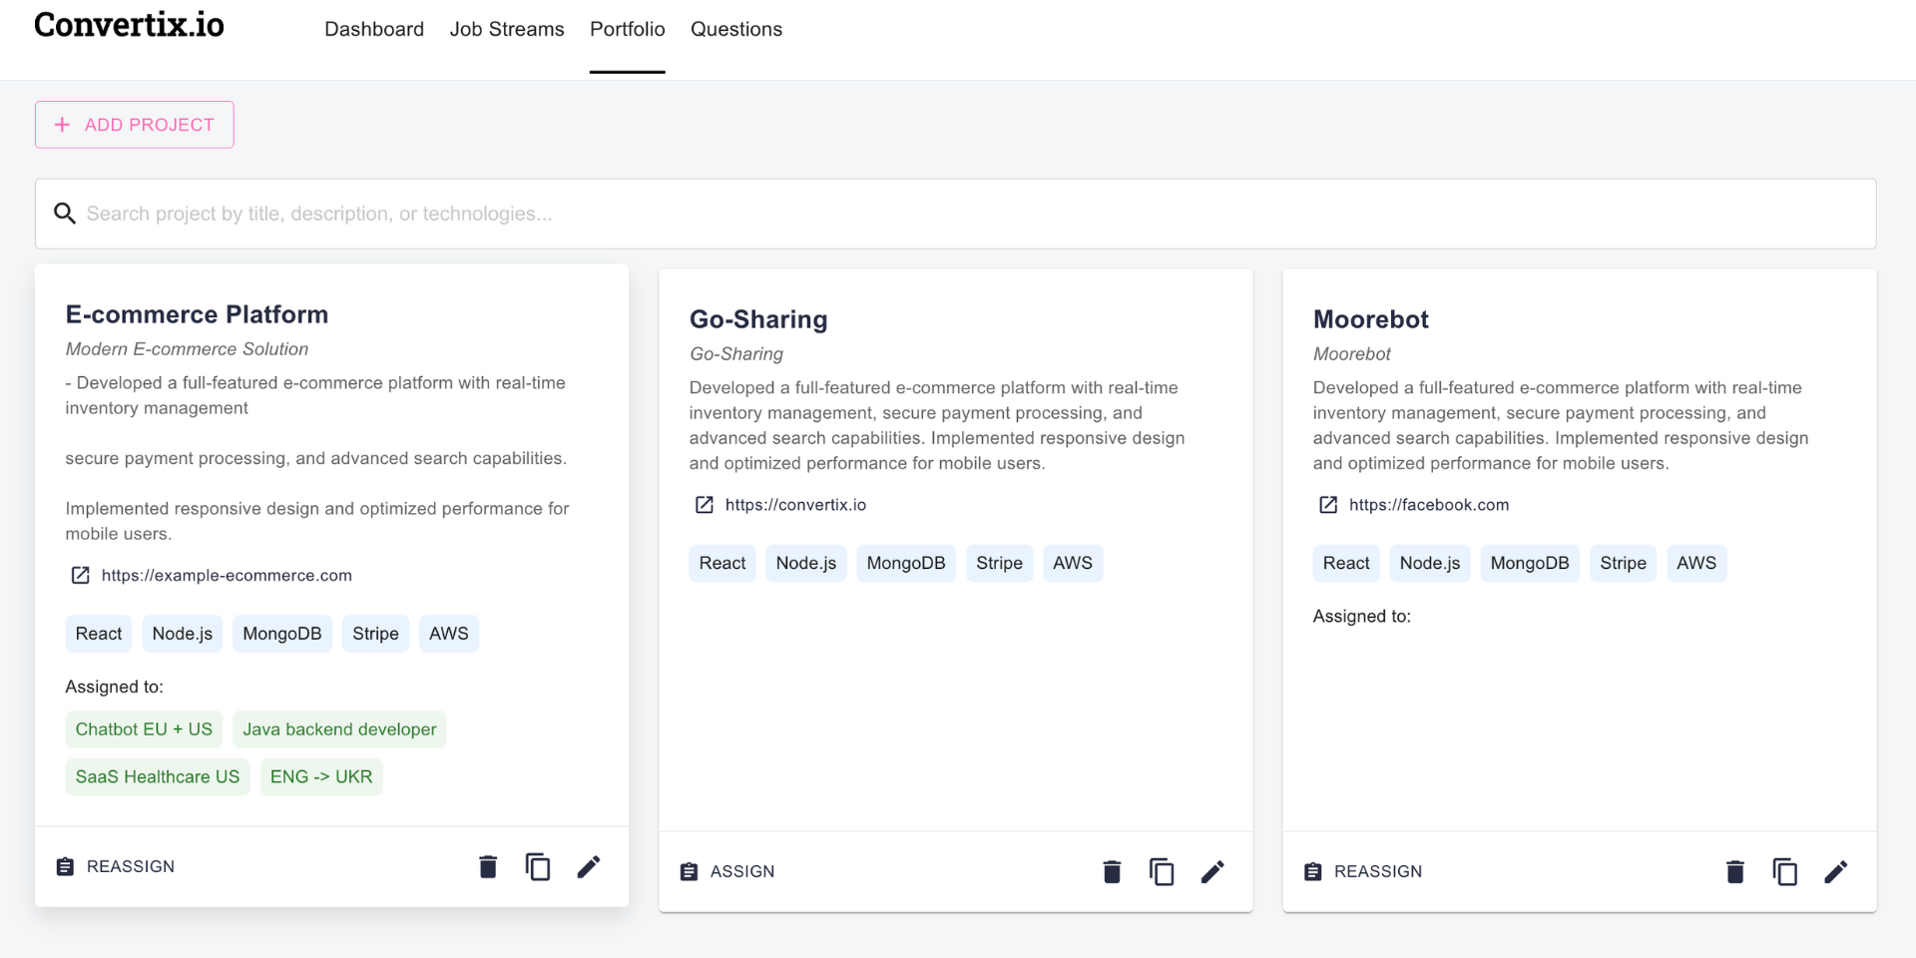Click the search magnifier icon
Viewport: 1916px width, 958px height.
tap(65, 213)
